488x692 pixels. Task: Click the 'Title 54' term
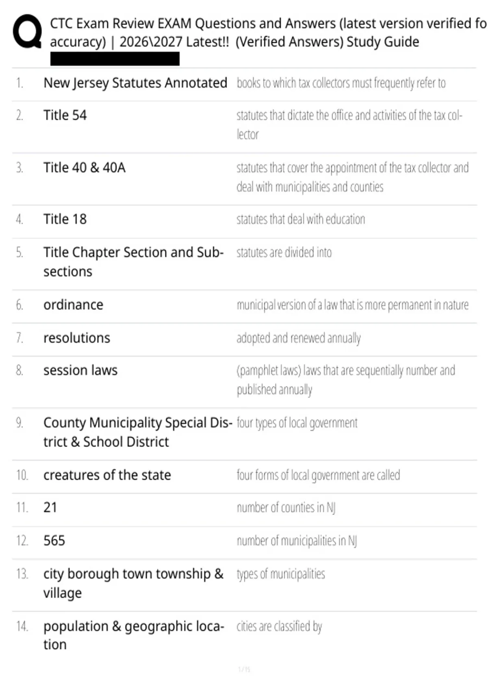coord(65,115)
